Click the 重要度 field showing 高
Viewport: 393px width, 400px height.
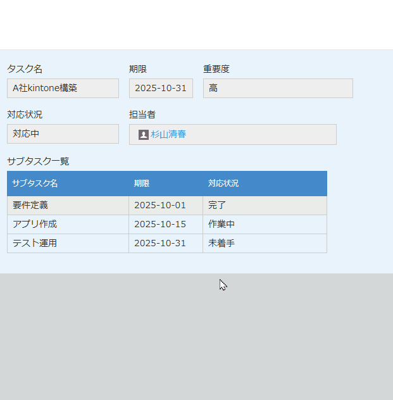coord(277,89)
